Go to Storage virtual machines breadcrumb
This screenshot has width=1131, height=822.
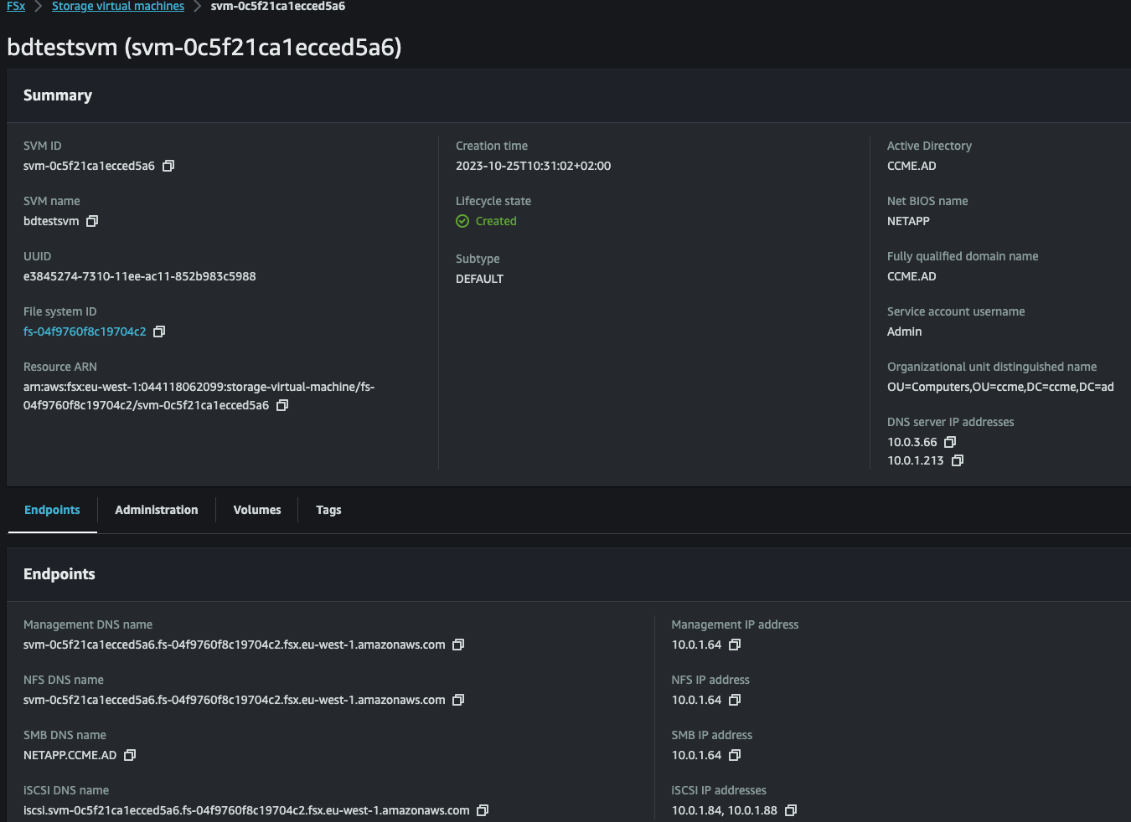[x=118, y=7]
